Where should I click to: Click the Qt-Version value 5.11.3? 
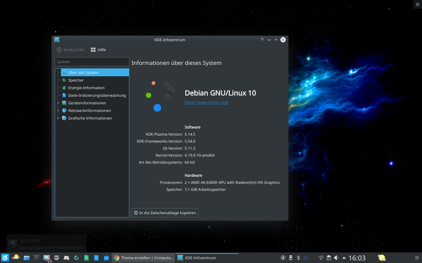coord(190,148)
